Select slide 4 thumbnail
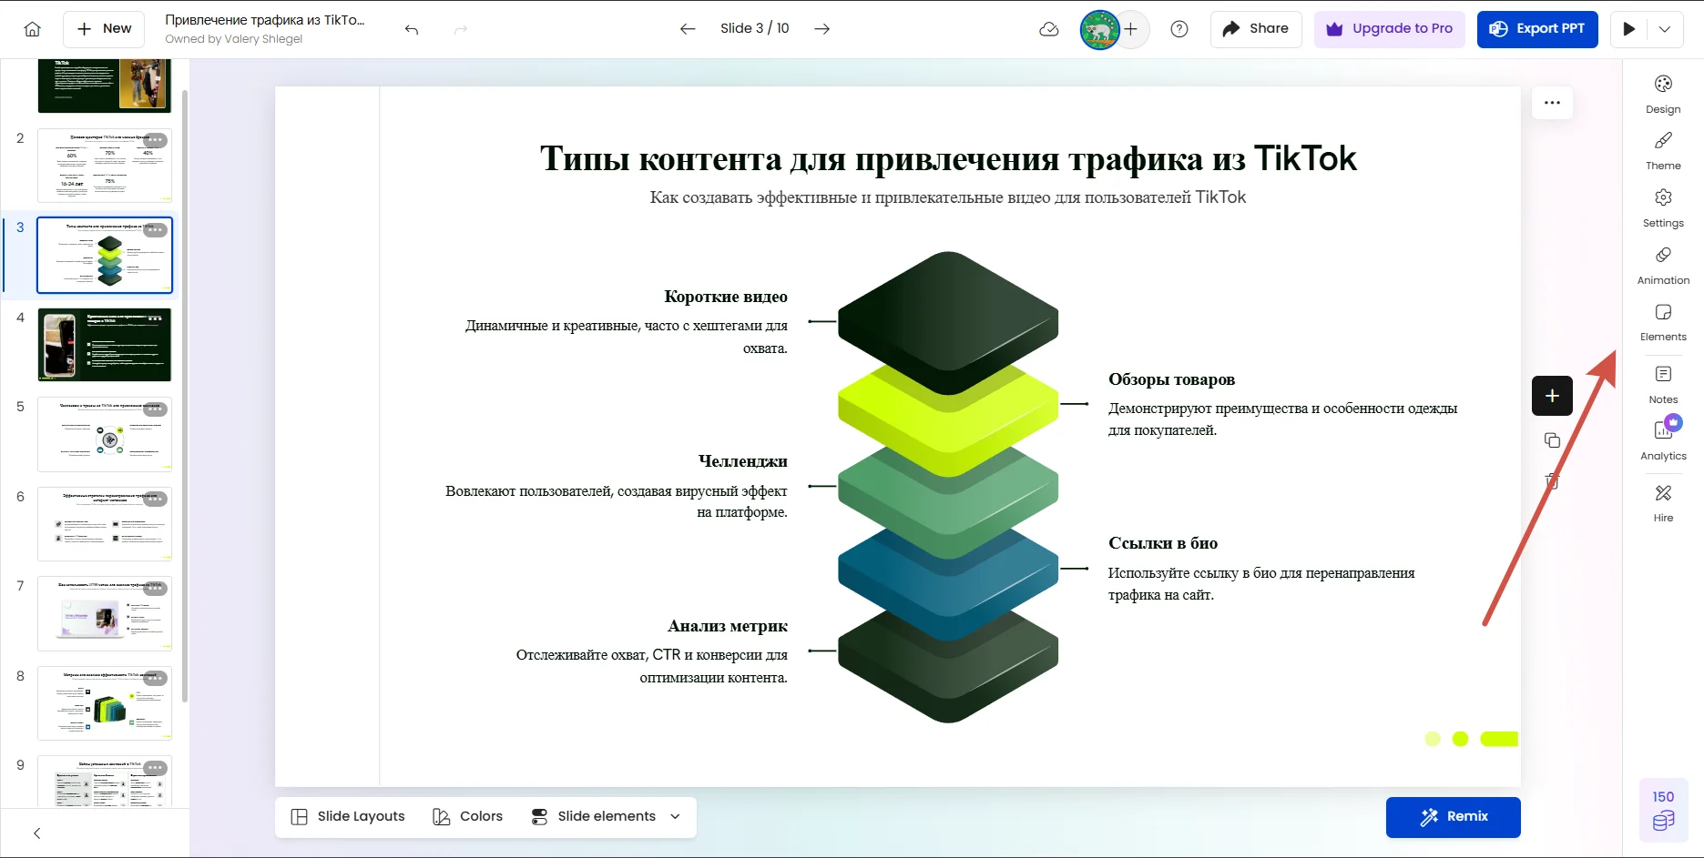This screenshot has height=858, width=1704. [104, 345]
